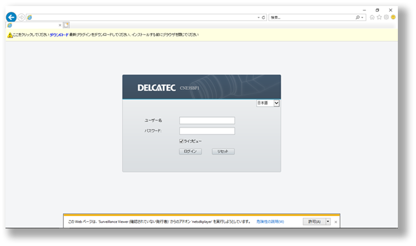Close the current browser tab
Image resolution: width=416 pixels, height=246 pixels.
pos(60,25)
